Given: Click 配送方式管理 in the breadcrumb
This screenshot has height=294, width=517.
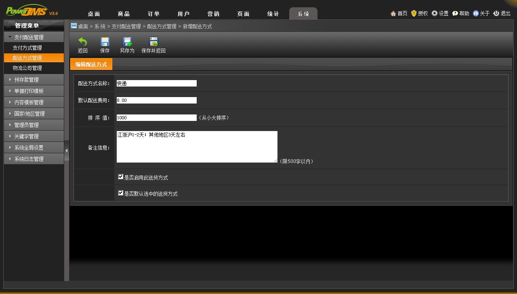Looking at the screenshot, I should (162, 26).
